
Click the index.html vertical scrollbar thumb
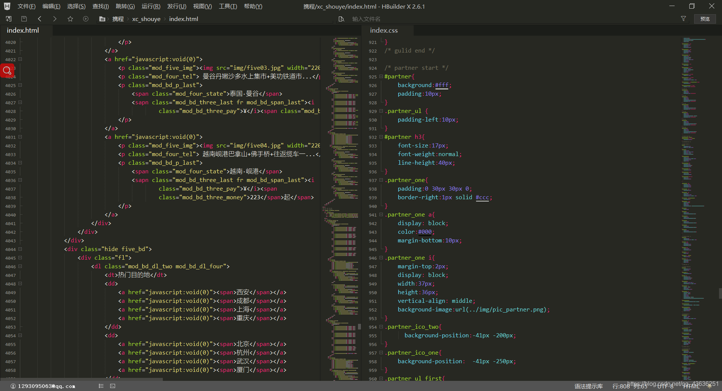point(359,327)
